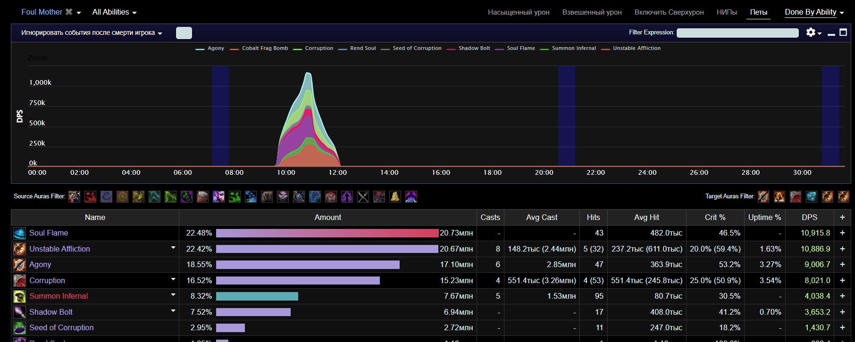Image resolution: width=855 pixels, height=342 pixels.
Task: Expand the Unstable Affliction row arrow
Action: 173,248
